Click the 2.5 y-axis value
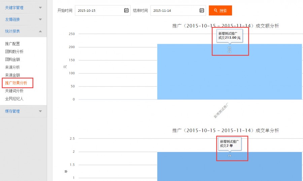303x181 pixels. click(72, 139)
